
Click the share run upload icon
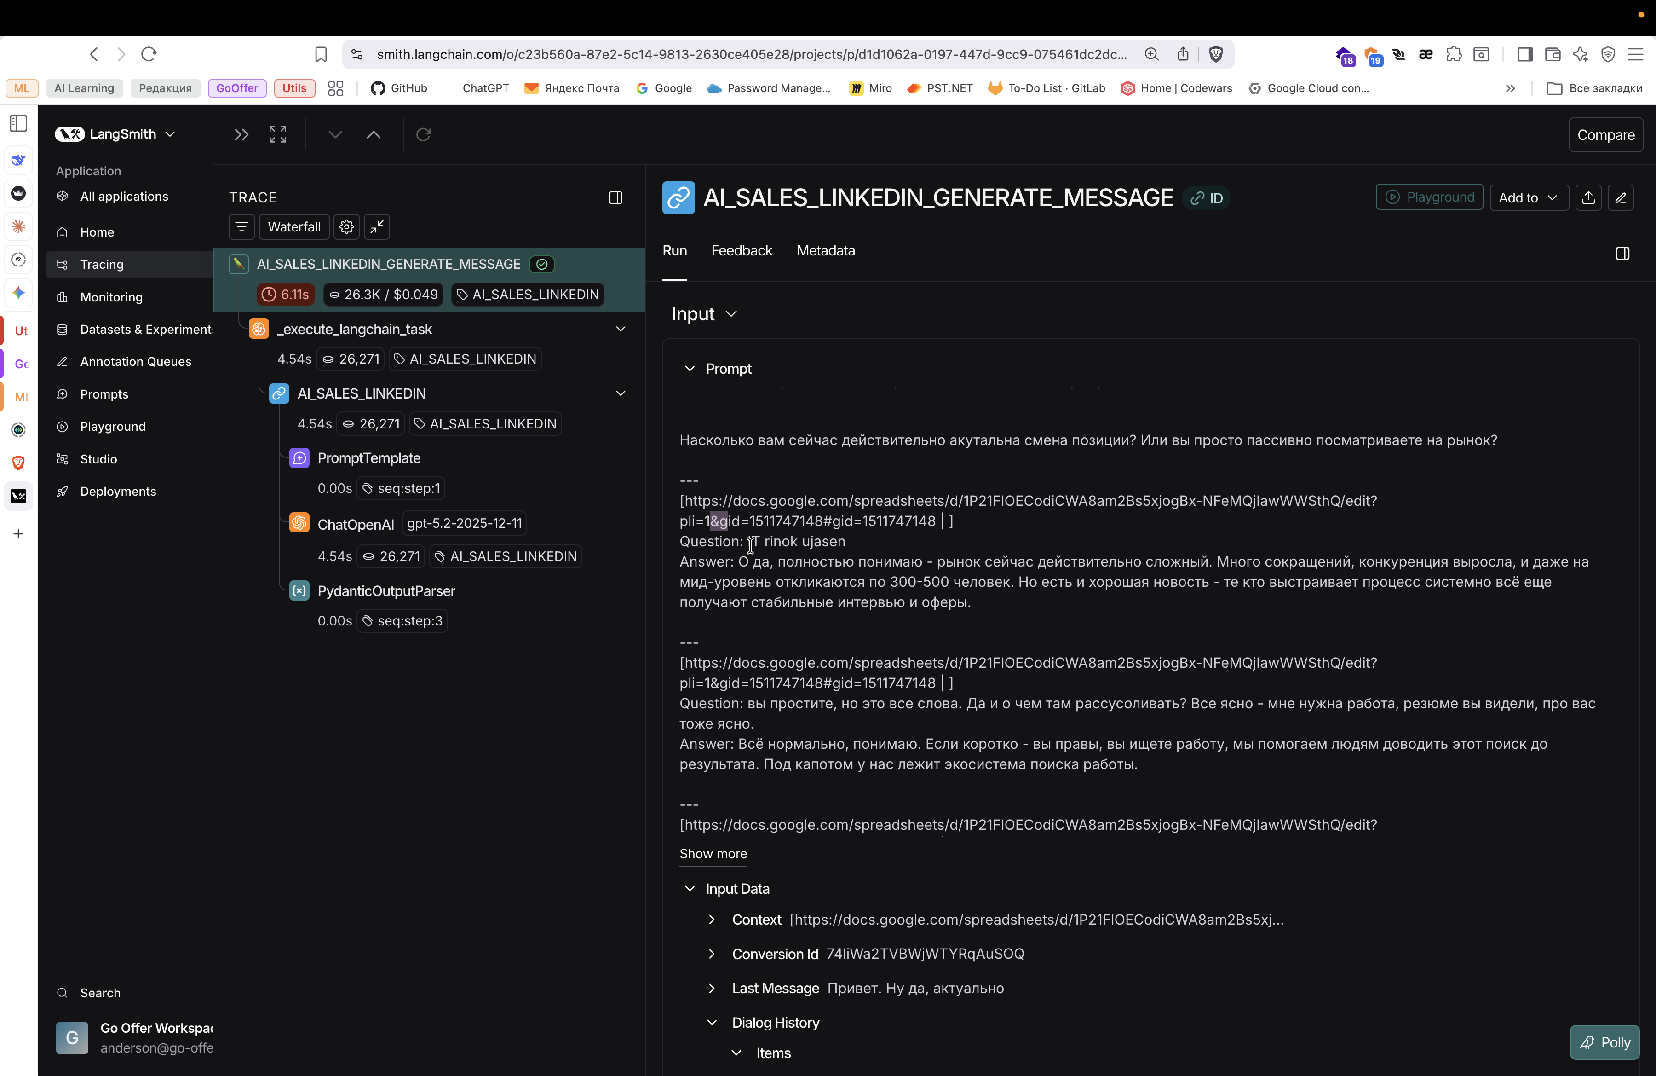pyautogui.click(x=1588, y=197)
